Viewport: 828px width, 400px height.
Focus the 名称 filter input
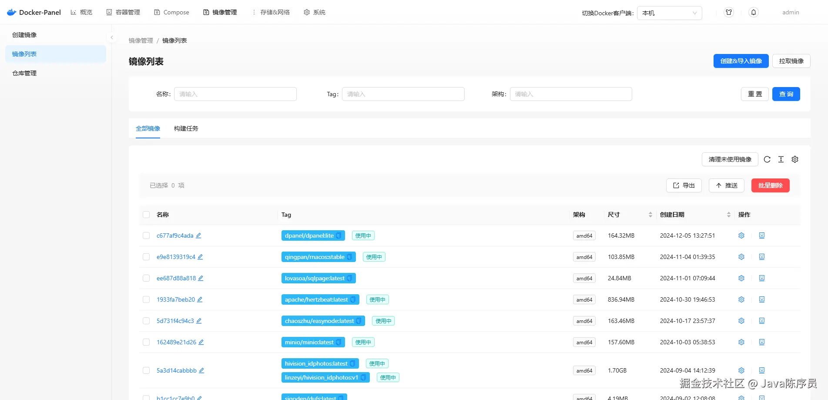(x=235, y=94)
